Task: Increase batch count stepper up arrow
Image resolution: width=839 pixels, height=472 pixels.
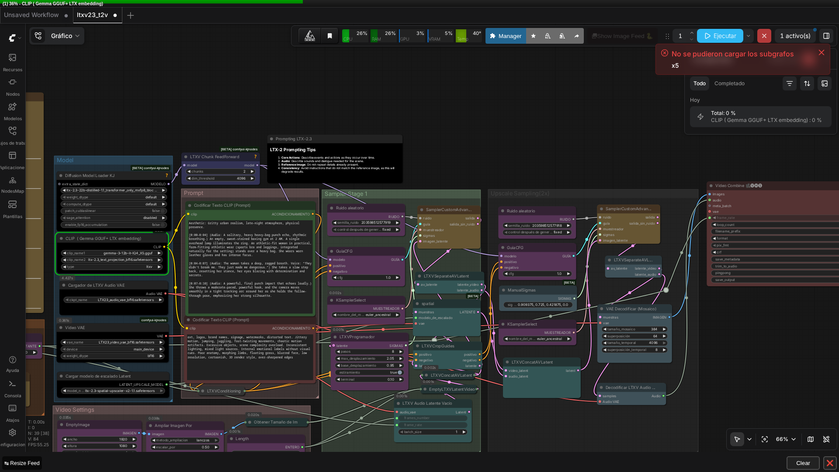Action: click(x=691, y=33)
